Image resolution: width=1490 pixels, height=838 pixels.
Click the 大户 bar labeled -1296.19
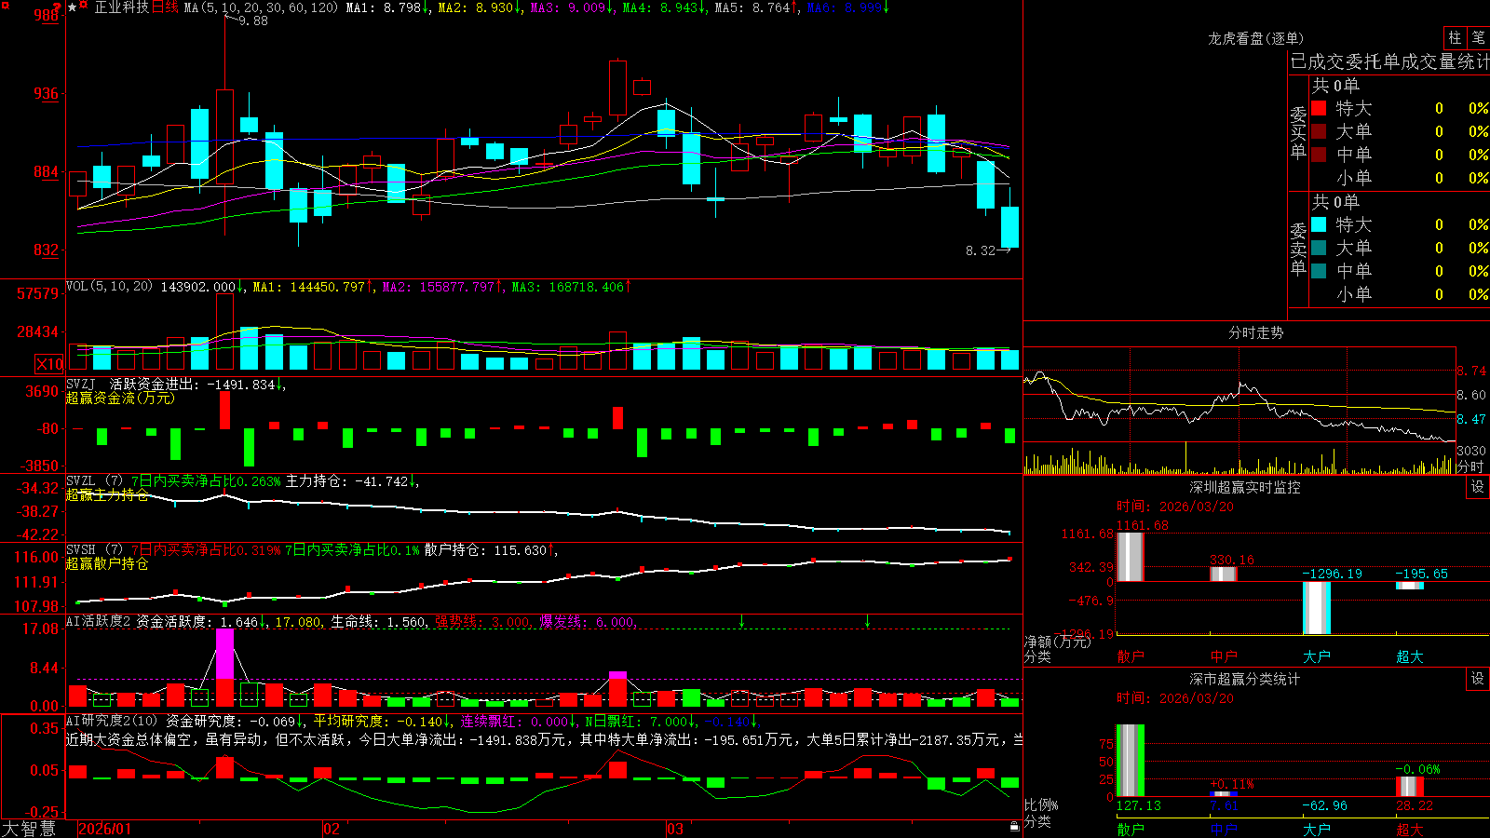click(1316, 608)
